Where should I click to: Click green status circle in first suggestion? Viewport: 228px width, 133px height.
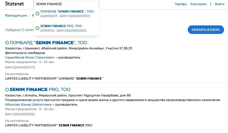(37, 14)
